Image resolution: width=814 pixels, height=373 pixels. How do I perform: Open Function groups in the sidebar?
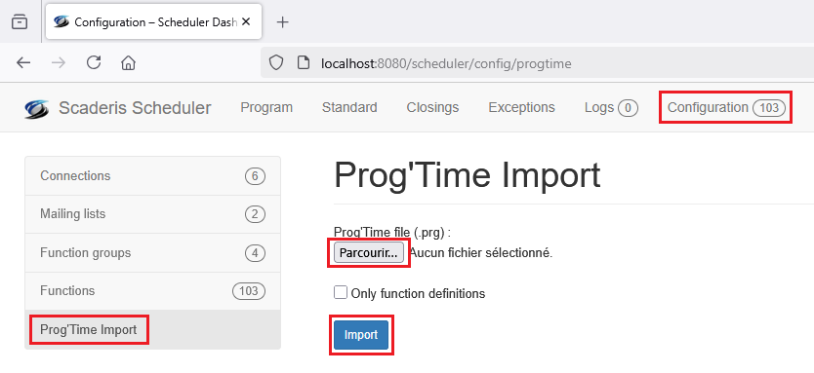click(x=152, y=253)
